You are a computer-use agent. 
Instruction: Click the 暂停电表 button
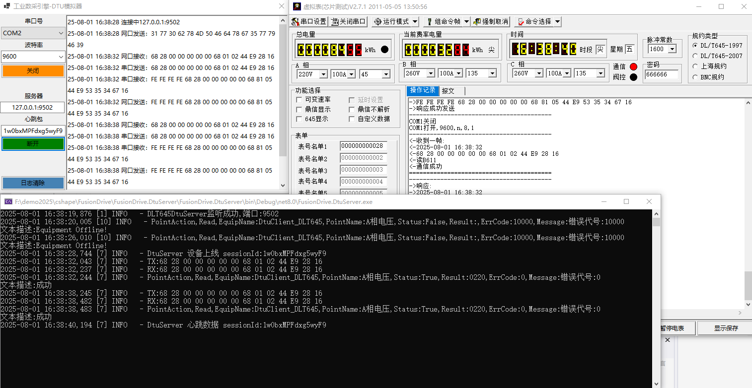click(x=678, y=328)
